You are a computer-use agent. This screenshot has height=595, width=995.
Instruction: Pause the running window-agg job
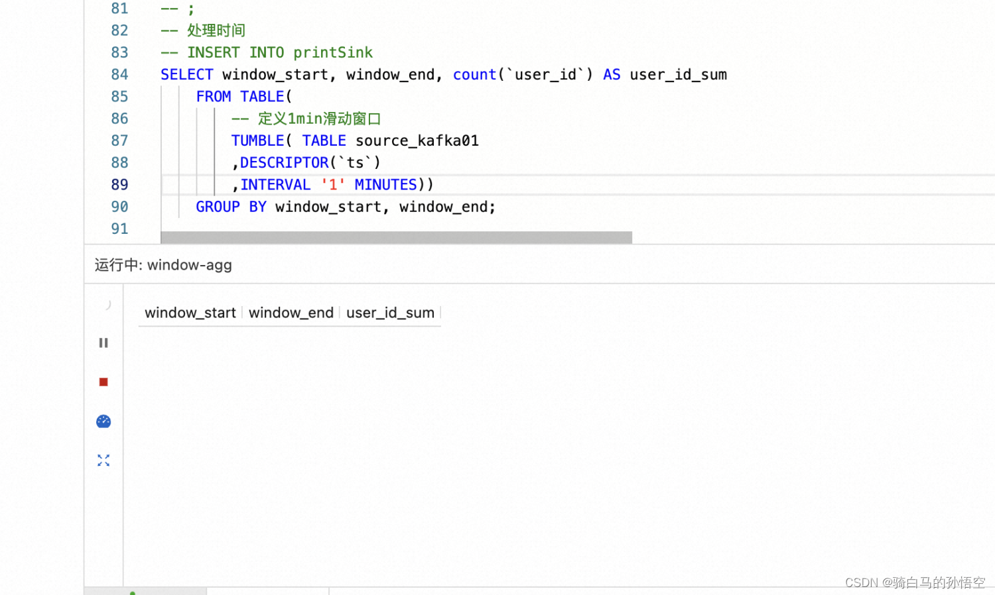click(x=103, y=343)
